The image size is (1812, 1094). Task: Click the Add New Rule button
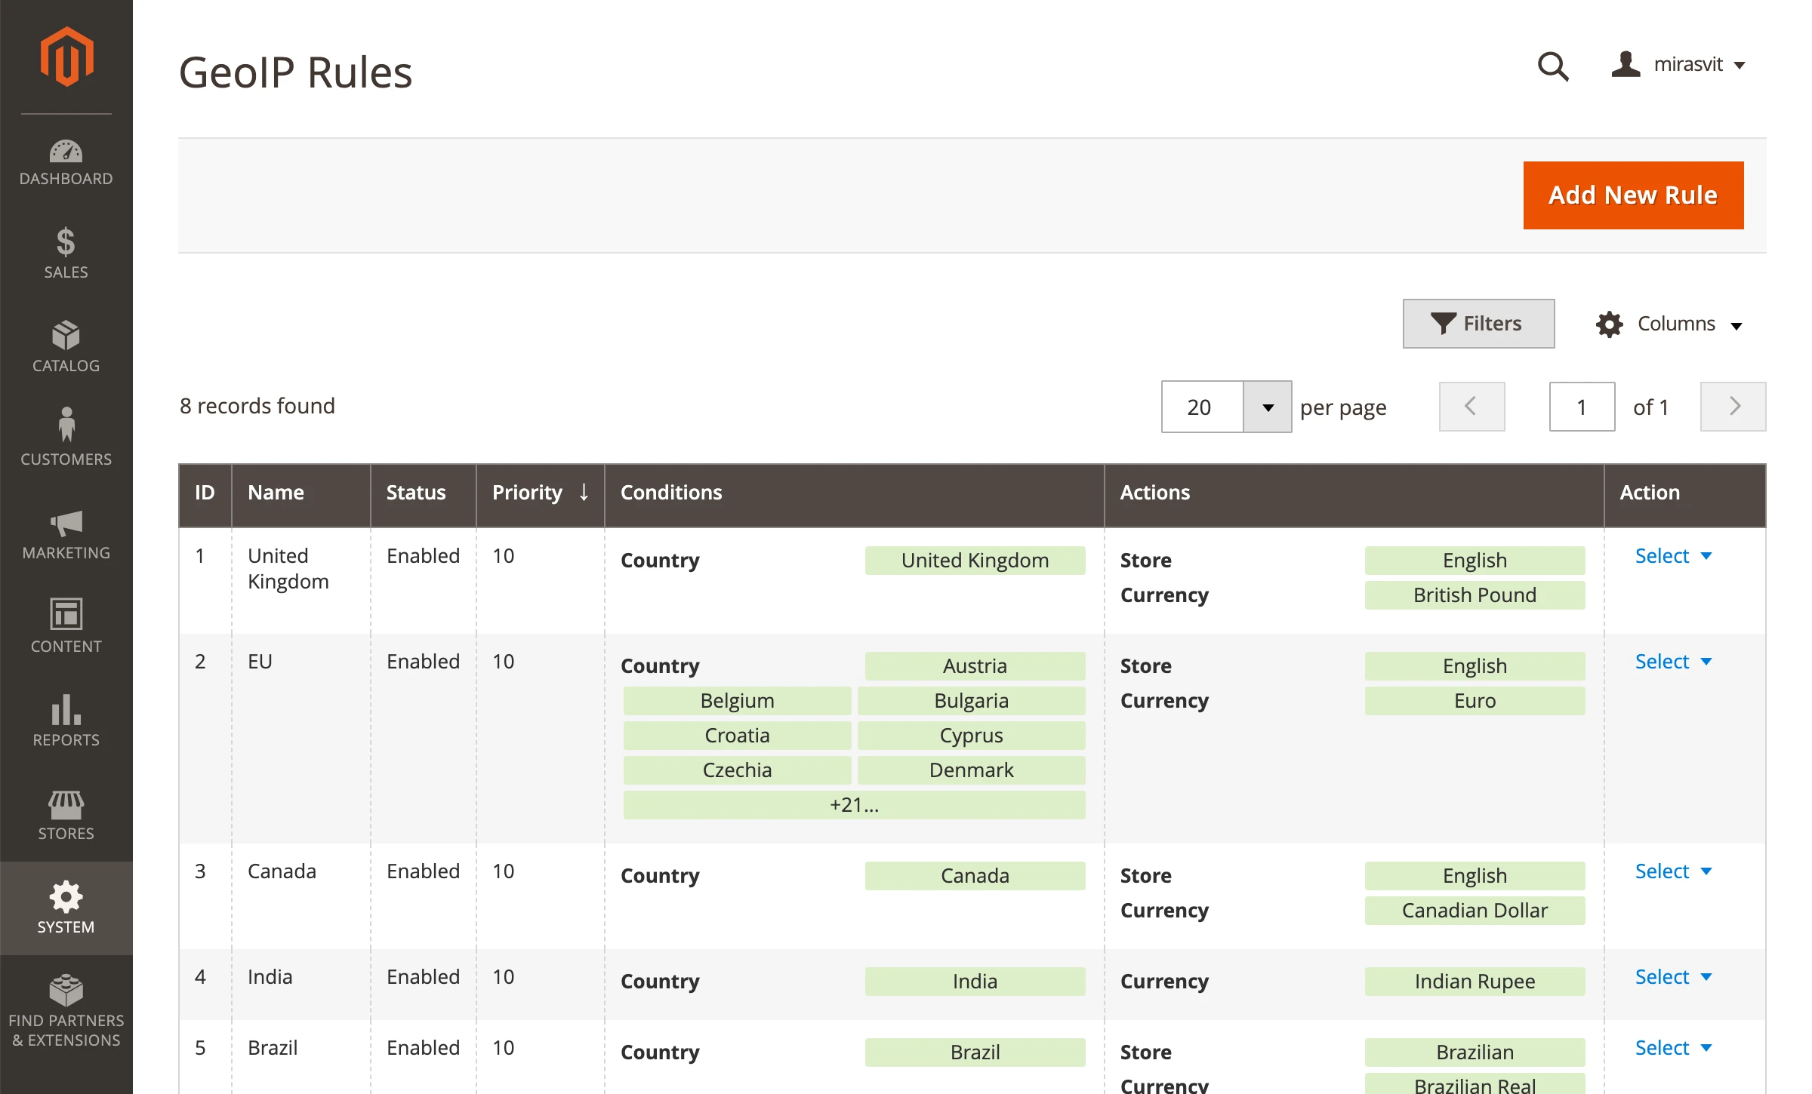point(1632,195)
